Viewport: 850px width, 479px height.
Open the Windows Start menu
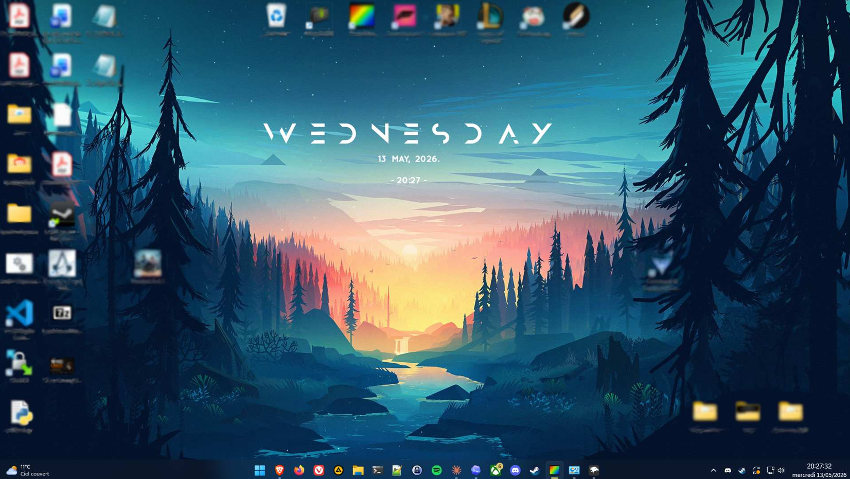[260, 470]
